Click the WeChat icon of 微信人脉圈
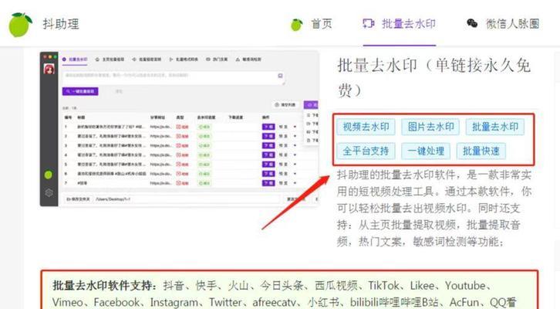Viewport: 560px width, 309px height. (x=472, y=24)
